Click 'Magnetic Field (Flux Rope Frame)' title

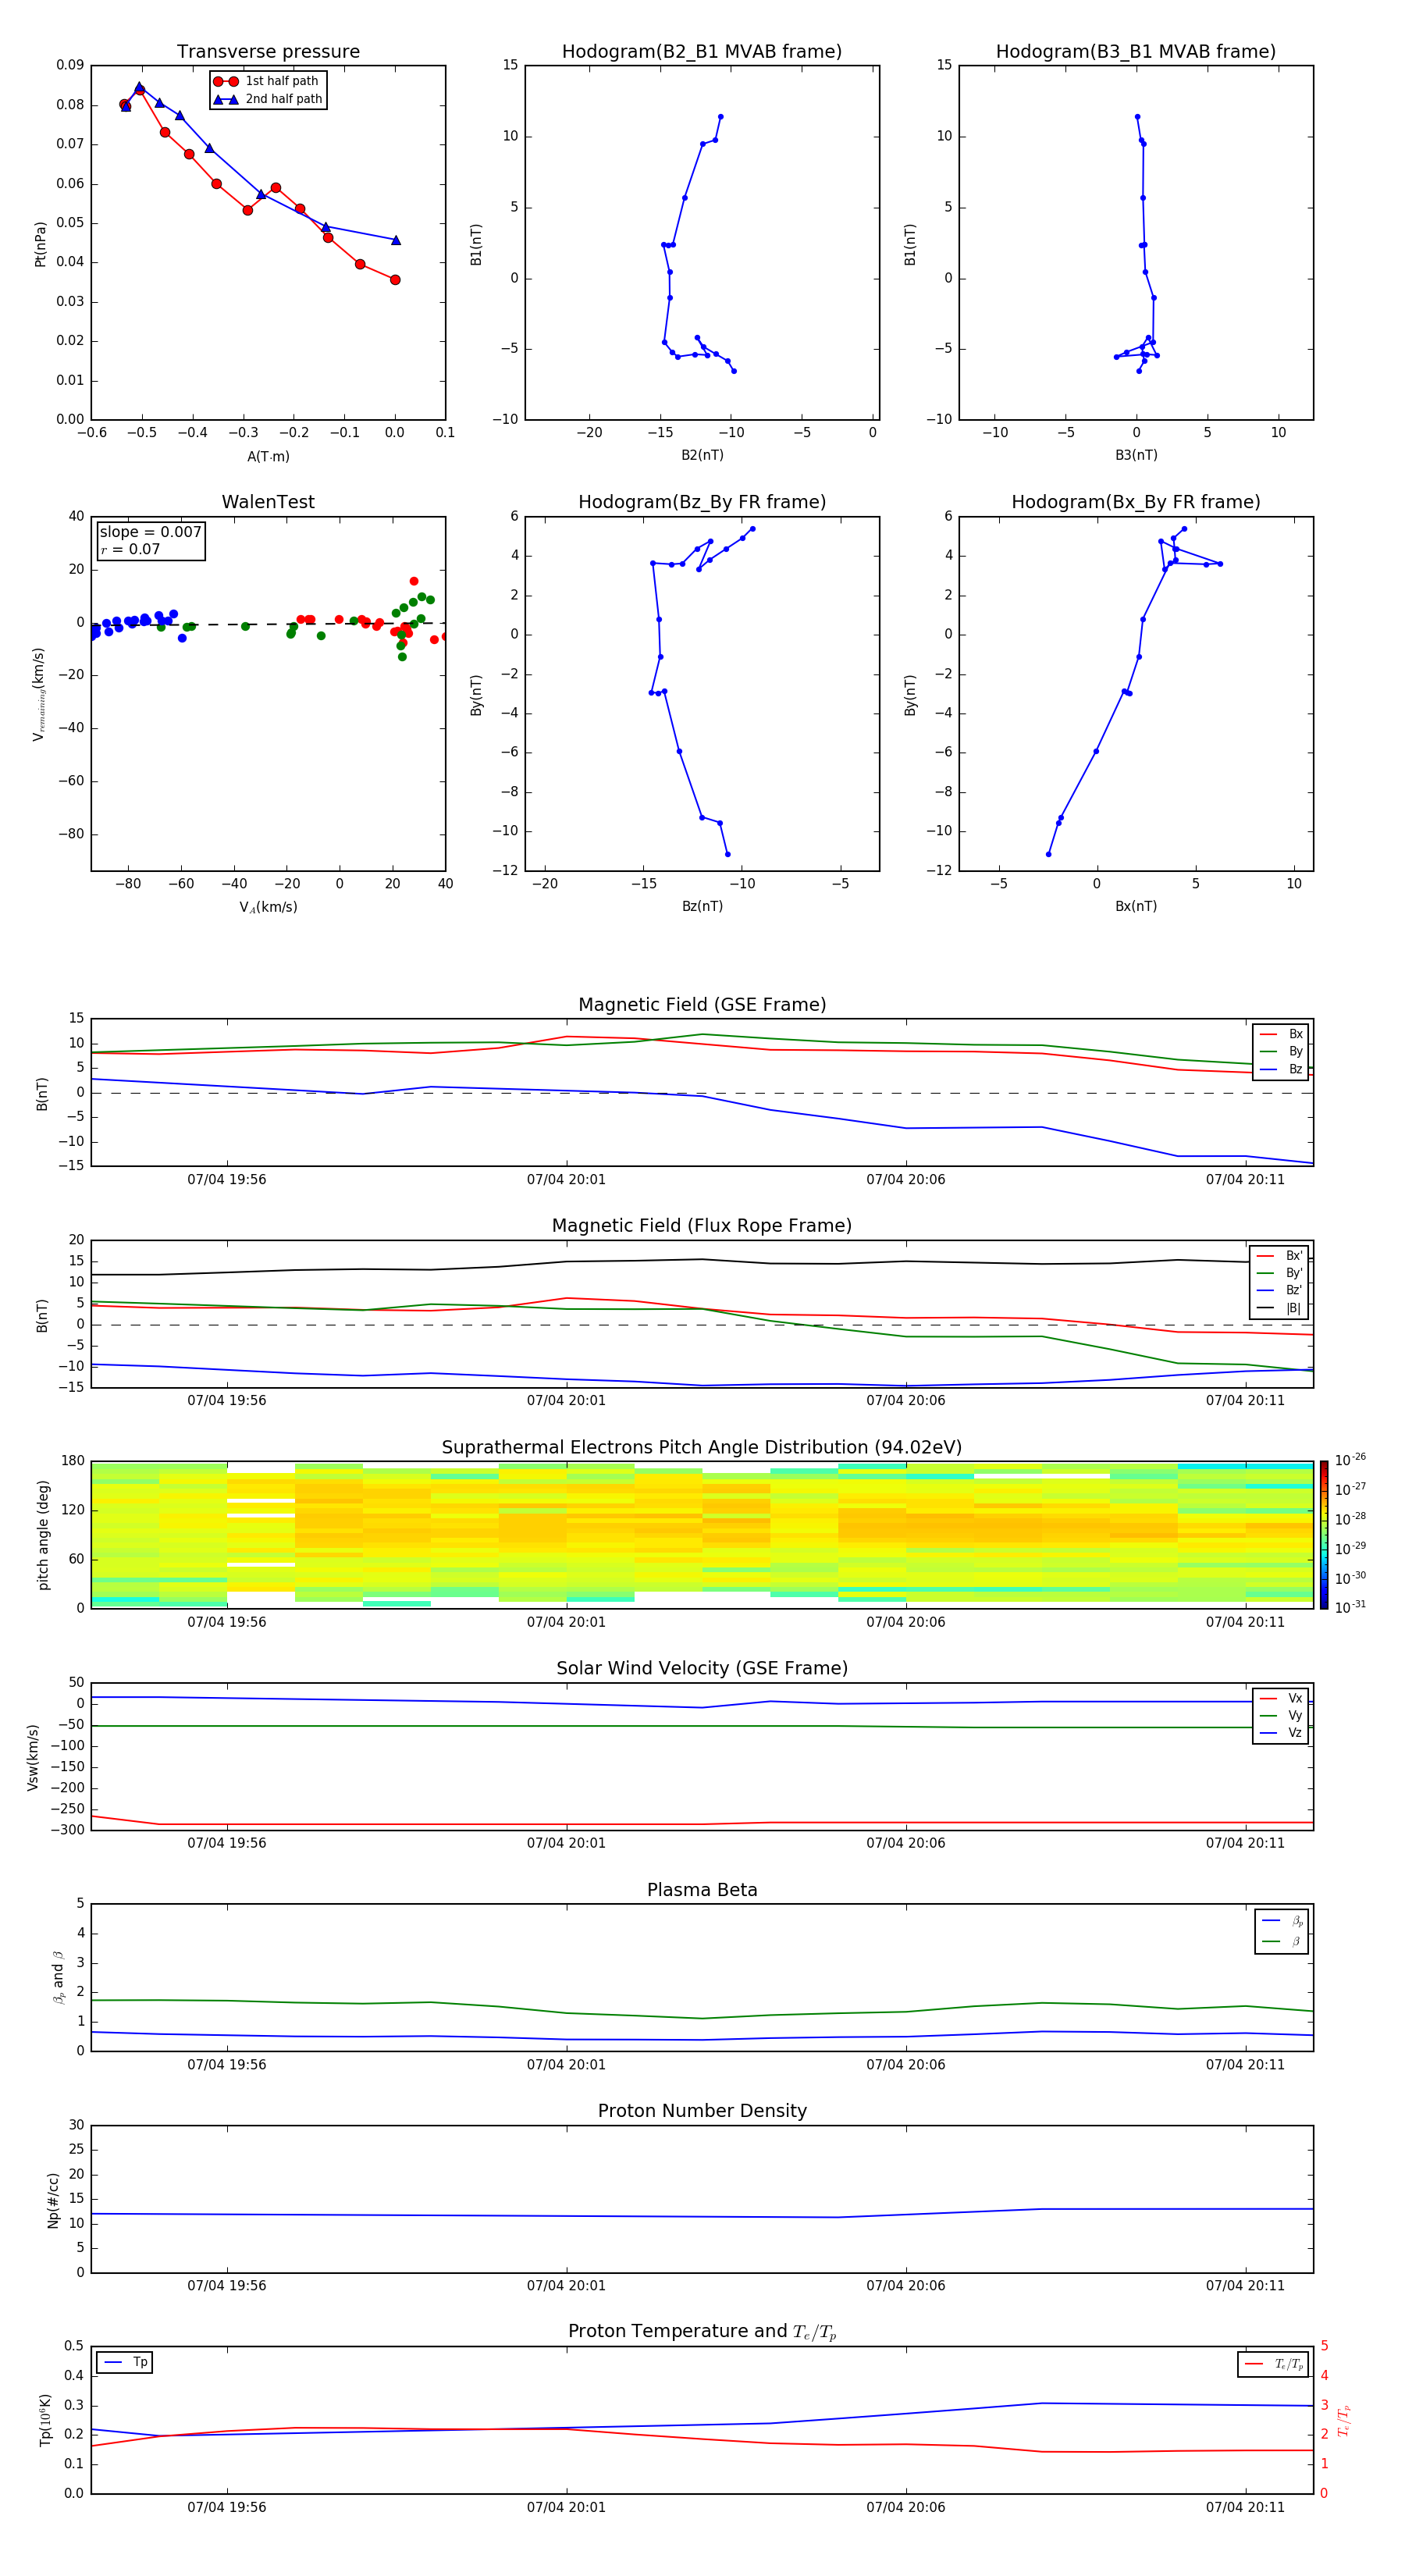coord(702,1226)
